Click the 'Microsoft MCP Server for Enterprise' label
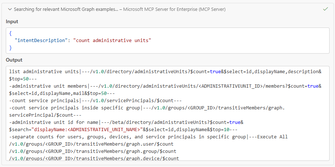This screenshot has width=335, height=167. [x=174, y=9]
